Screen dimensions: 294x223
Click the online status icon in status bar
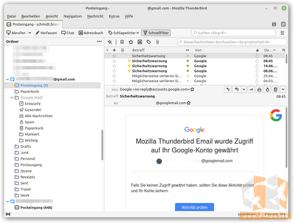click(8, 214)
